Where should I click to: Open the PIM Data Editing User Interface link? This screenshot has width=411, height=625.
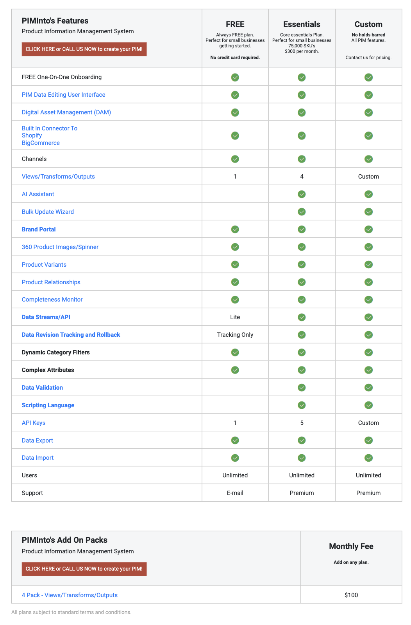(x=63, y=94)
